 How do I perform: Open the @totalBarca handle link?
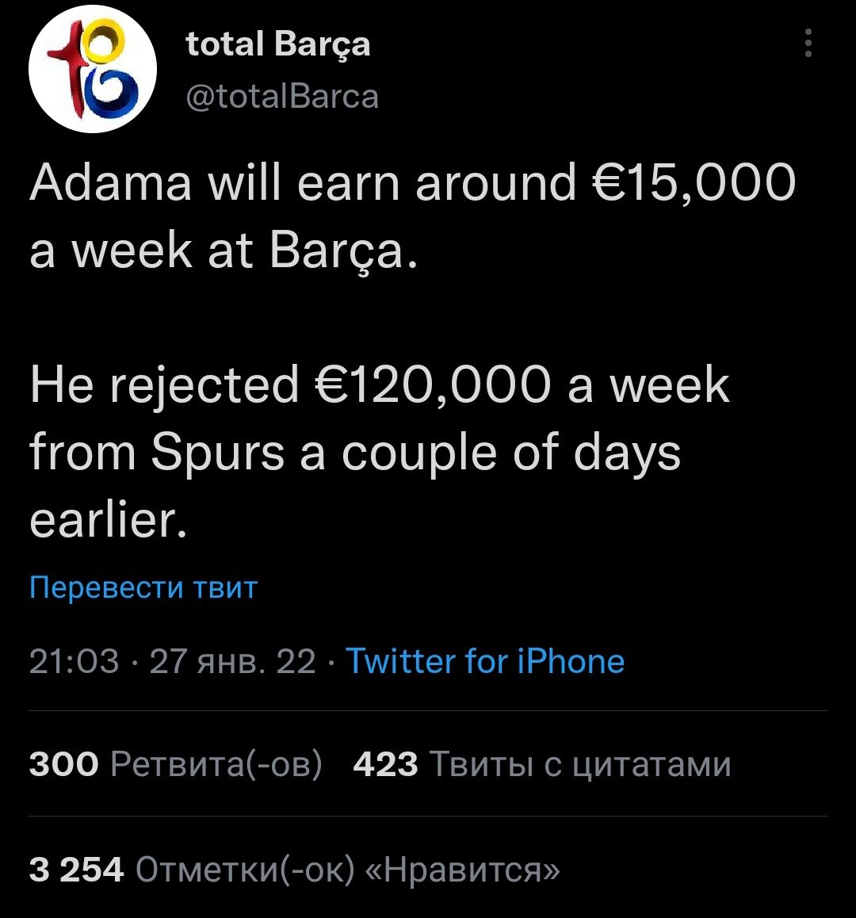pos(281,96)
